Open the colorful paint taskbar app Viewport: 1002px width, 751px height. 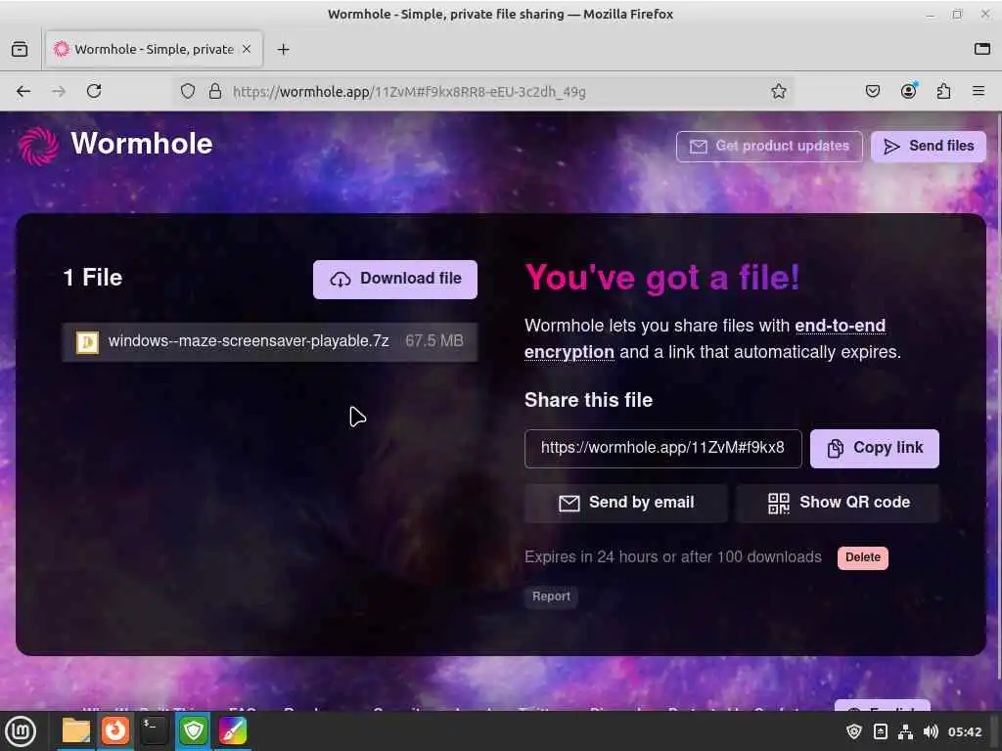233,730
